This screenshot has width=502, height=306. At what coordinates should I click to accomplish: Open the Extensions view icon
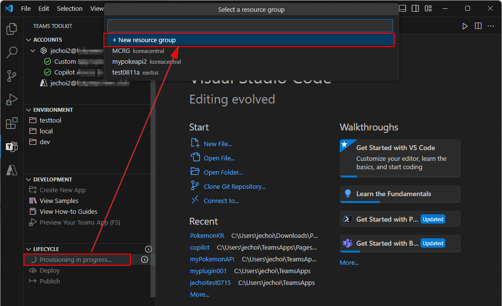coord(12,123)
